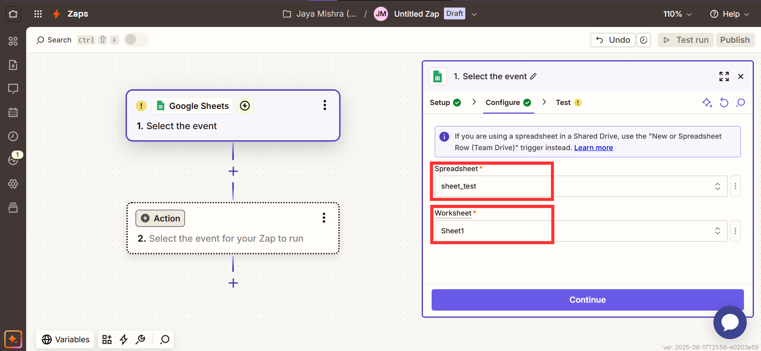The image size is (761, 351).
Task: Switch to the Setup tab
Action: (445, 103)
